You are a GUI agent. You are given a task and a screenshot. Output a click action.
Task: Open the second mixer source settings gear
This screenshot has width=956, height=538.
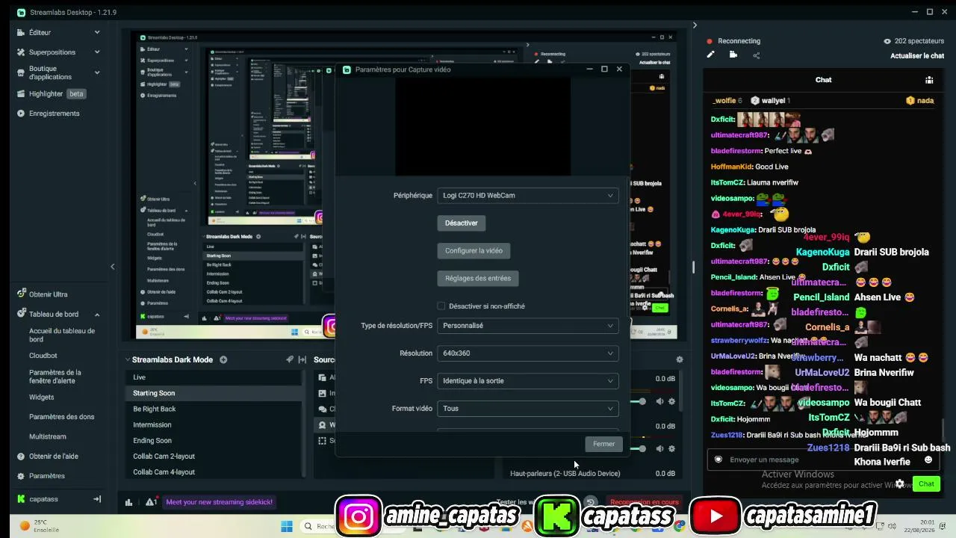[x=671, y=448]
